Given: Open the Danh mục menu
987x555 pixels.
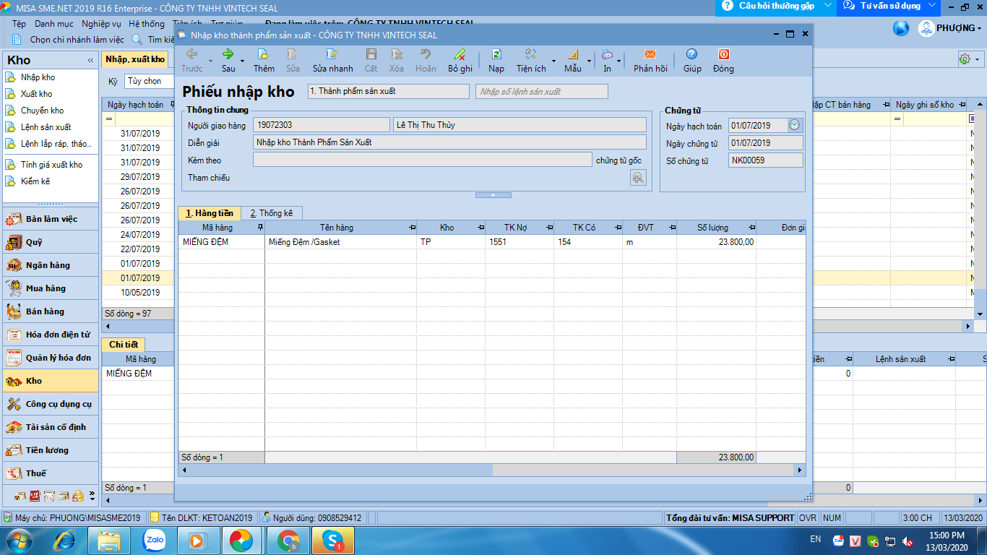Looking at the screenshot, I should pos(53,24).
